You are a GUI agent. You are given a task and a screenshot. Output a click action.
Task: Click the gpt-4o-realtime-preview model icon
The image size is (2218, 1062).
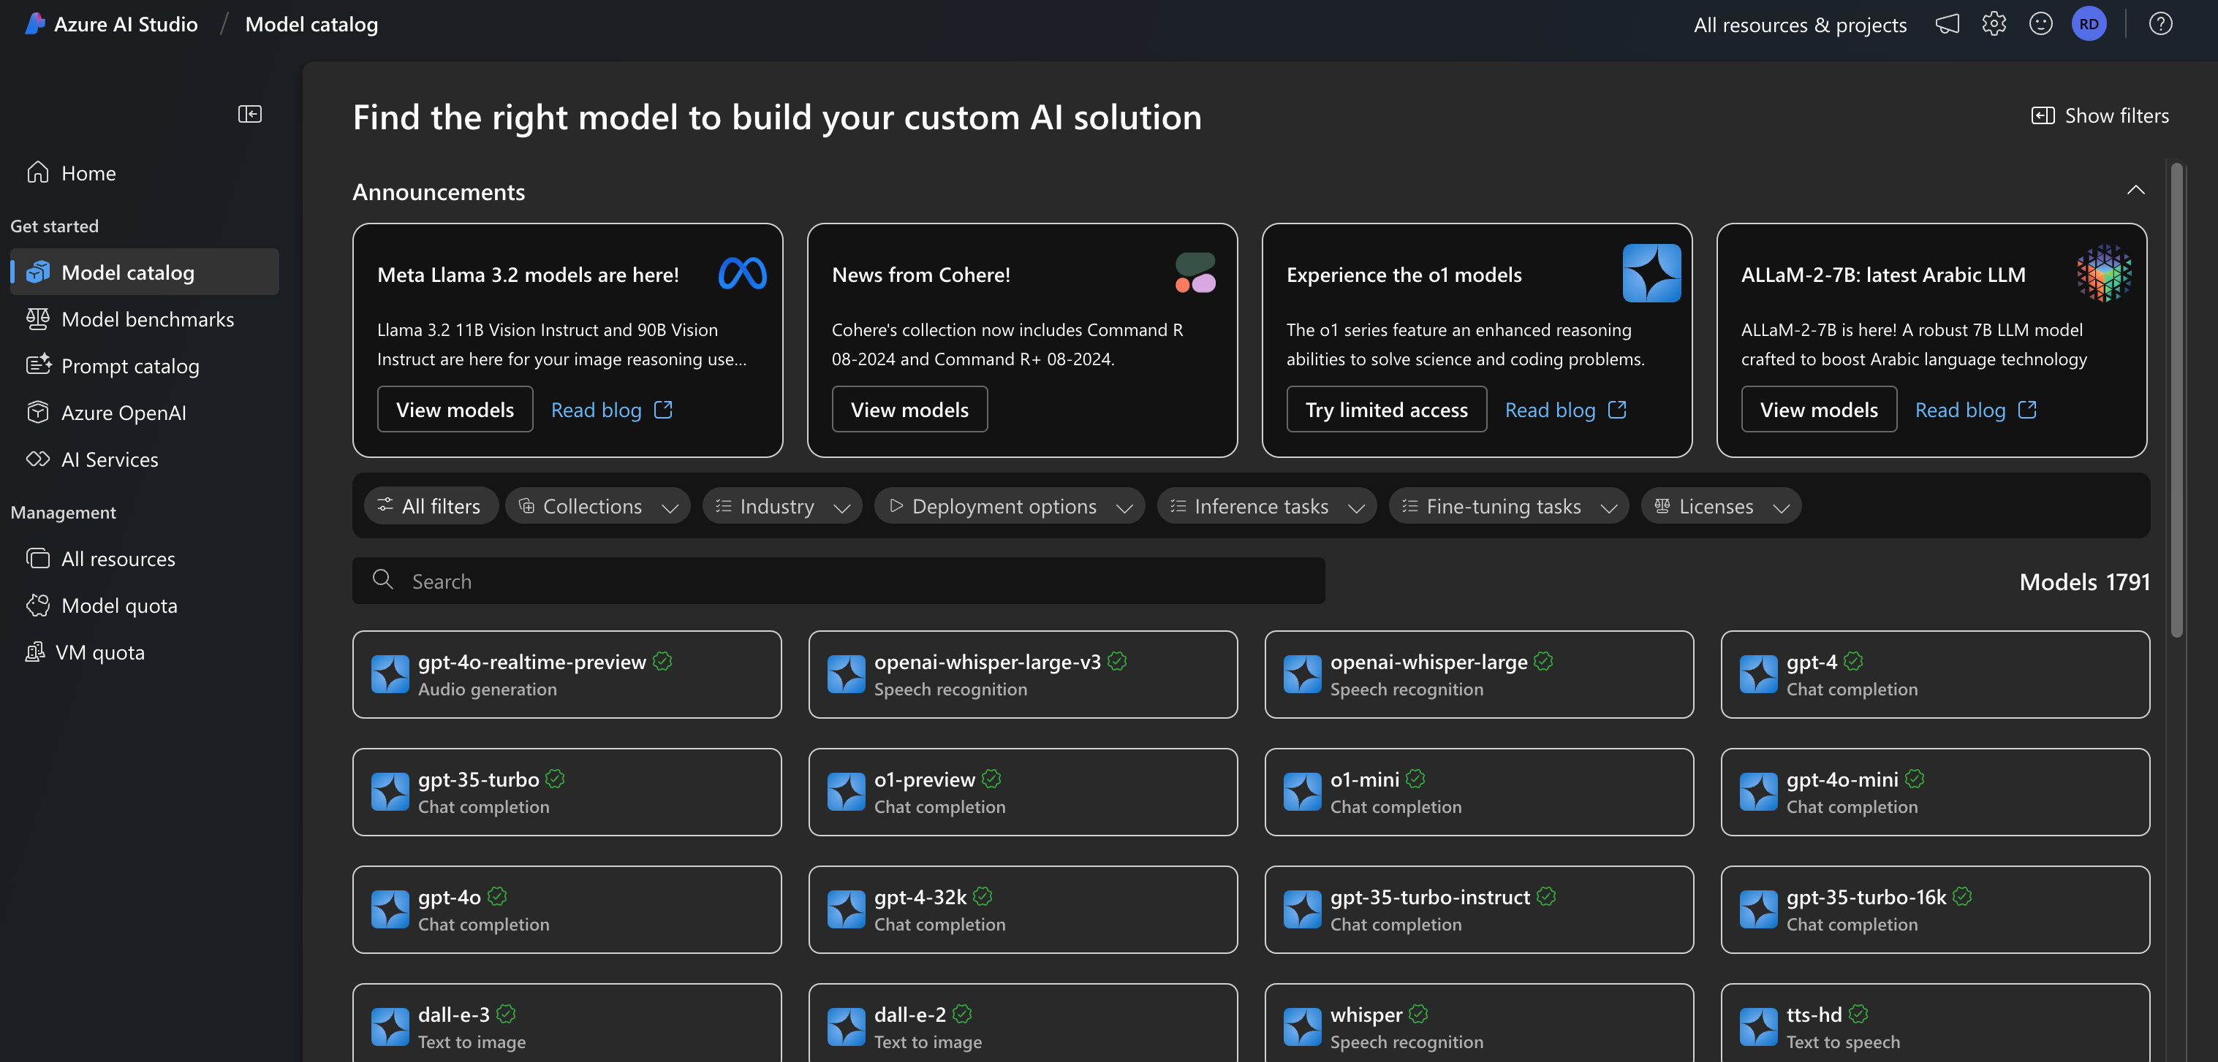click(x=390, y=674)
